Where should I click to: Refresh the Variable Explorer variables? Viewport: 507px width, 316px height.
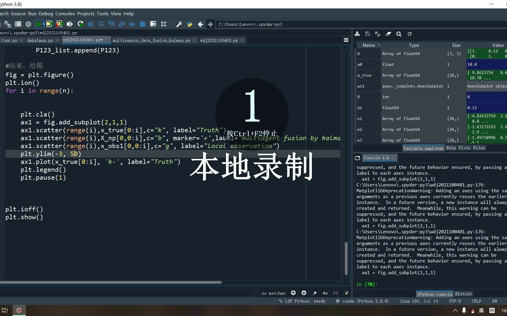click(x=410, y=34)
